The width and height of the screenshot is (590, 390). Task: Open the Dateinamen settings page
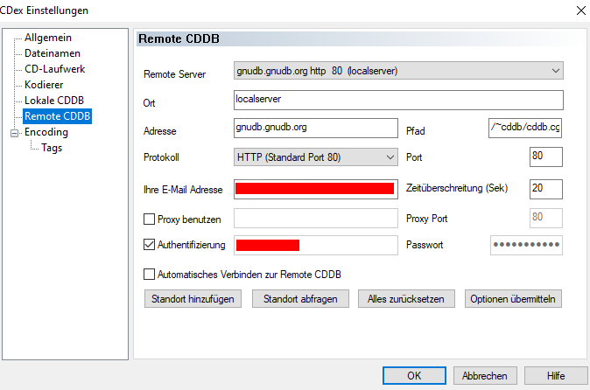[x=53, y=54]
